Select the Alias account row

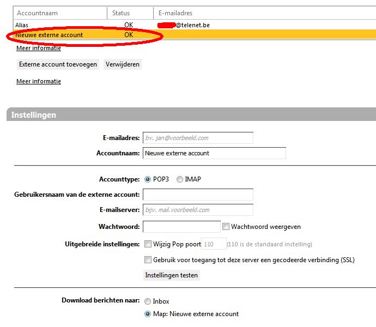pos(22,25)
